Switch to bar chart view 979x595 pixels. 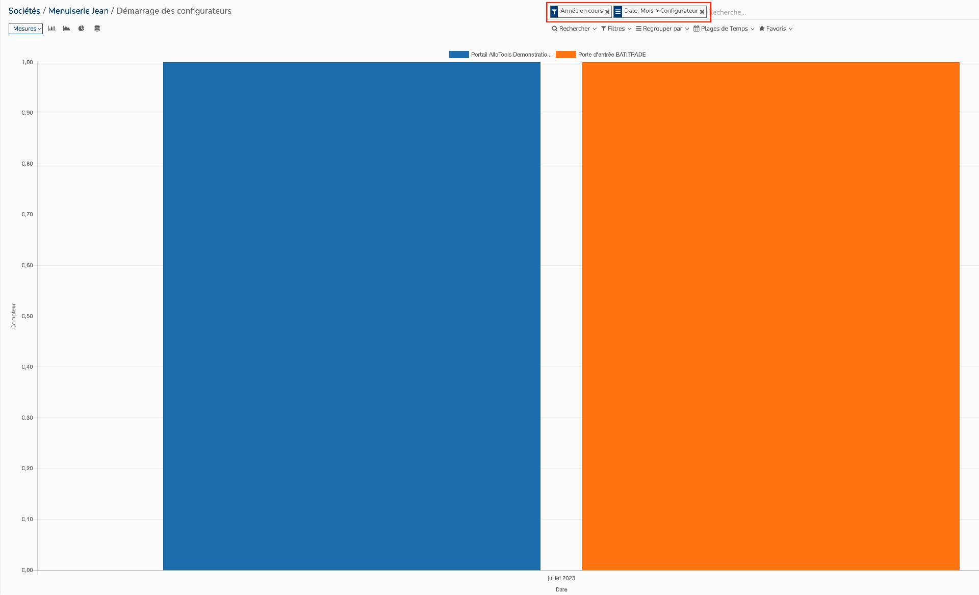point(52,29)
